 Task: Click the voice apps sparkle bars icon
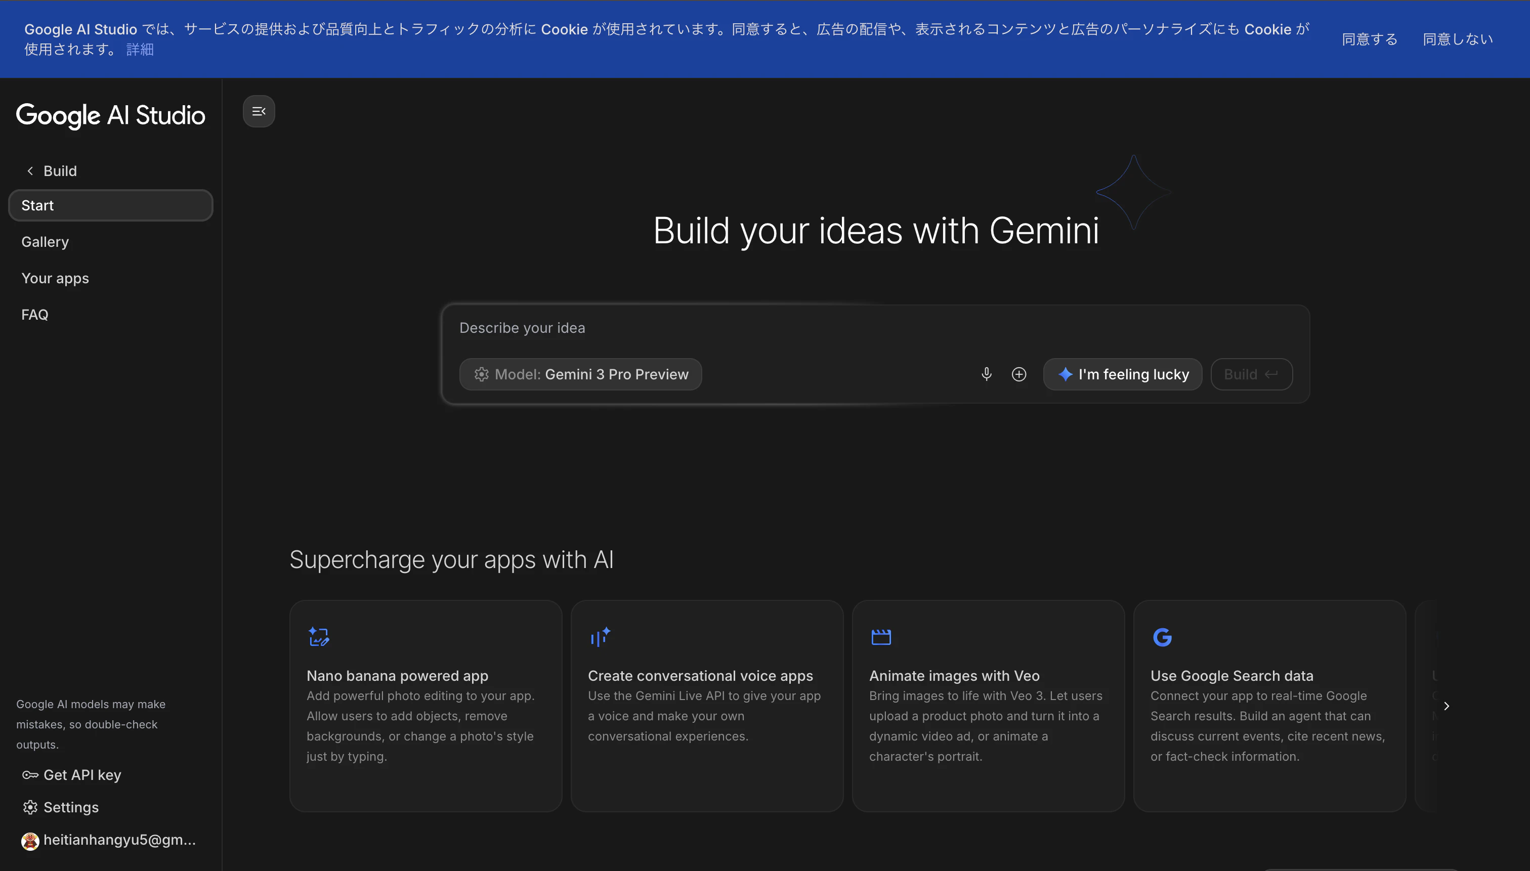point(600,637)
